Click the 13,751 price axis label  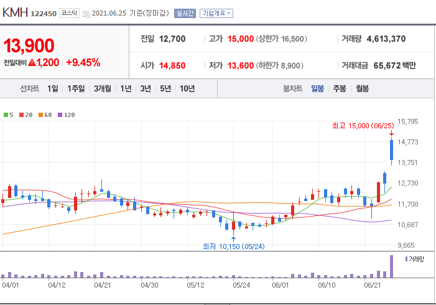point(407,162)
